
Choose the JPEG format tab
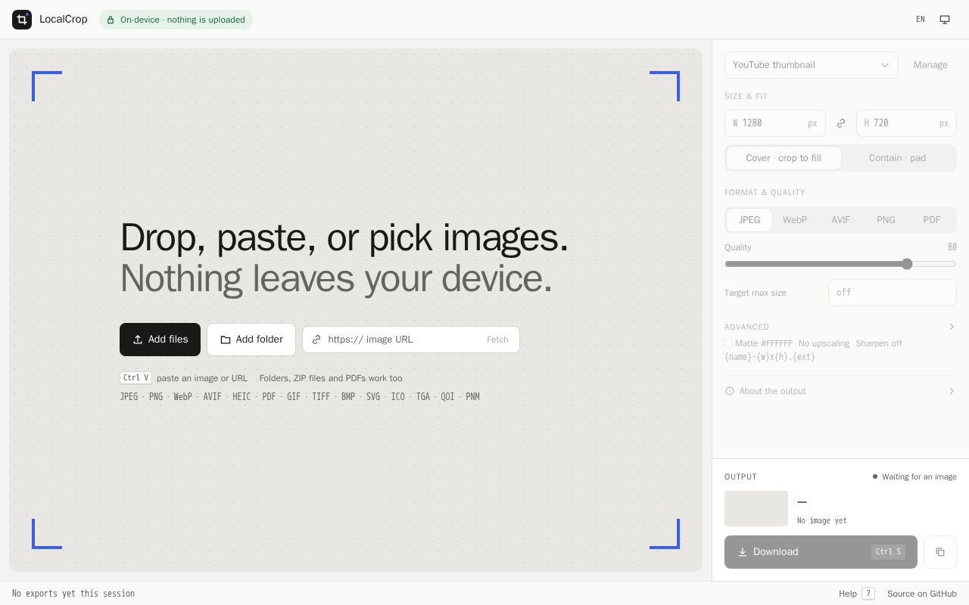click(x=749, y=220)
